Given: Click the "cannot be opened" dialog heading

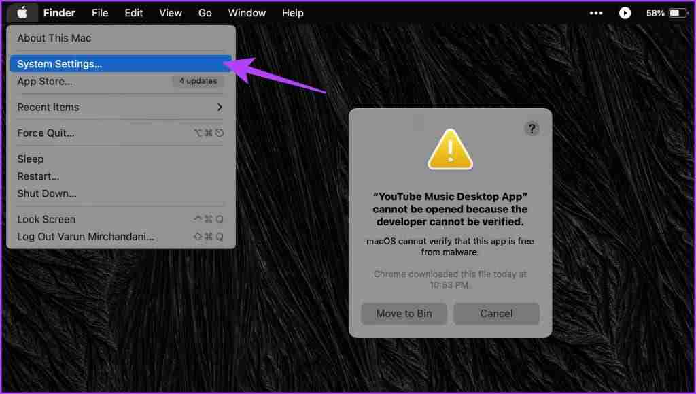Looking at the screenshot, I should [x=450, y=209].
